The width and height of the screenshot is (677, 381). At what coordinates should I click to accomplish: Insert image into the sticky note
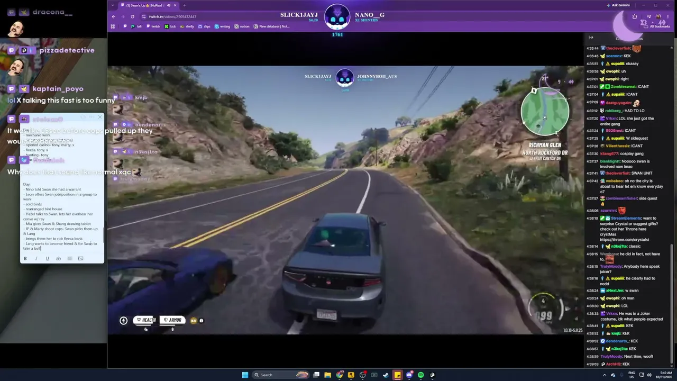tap(80, 259)
